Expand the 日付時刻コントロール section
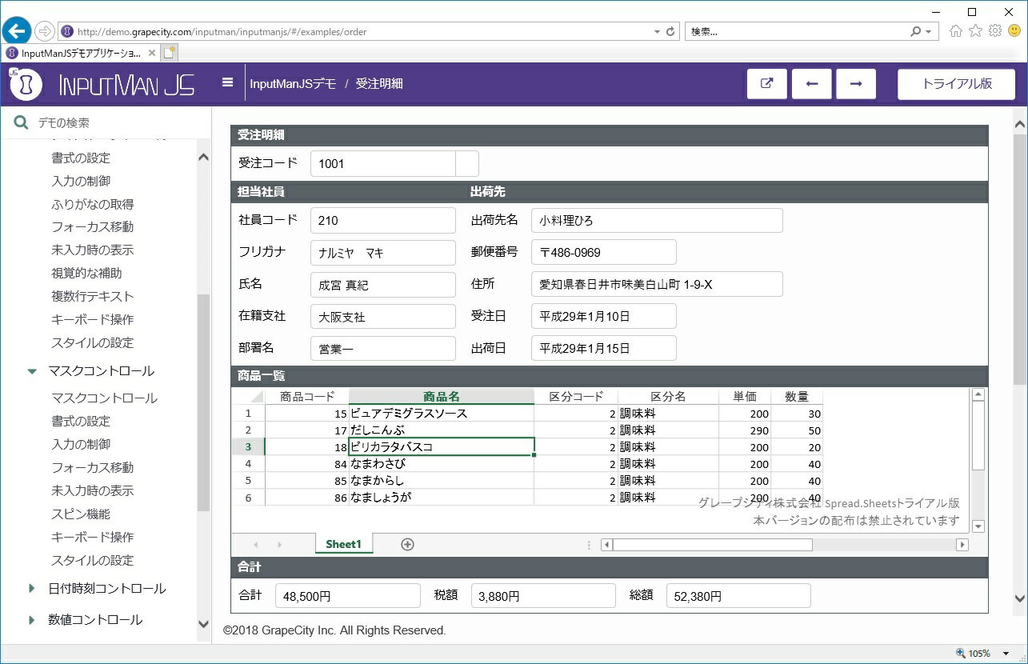 click(x=32, y=588)
